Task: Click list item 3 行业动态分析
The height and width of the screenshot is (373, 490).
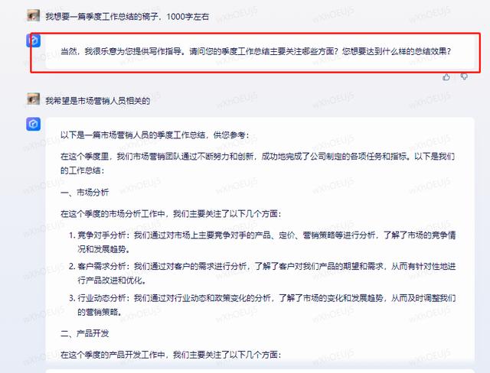Action: [x=262, y=305]
